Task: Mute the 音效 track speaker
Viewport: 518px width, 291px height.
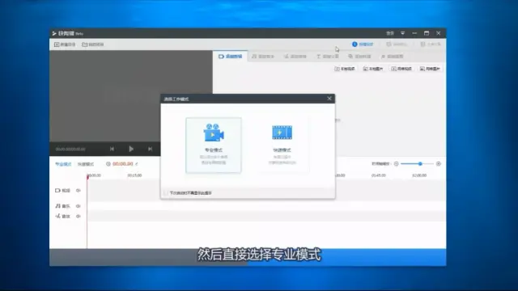Action: (x=79, y=217)
